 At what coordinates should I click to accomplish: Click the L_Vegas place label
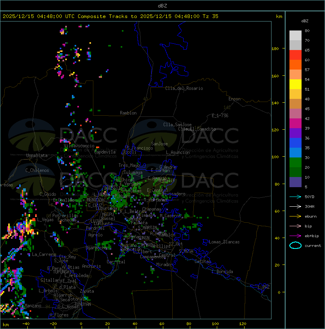click(x=45, y=220)
